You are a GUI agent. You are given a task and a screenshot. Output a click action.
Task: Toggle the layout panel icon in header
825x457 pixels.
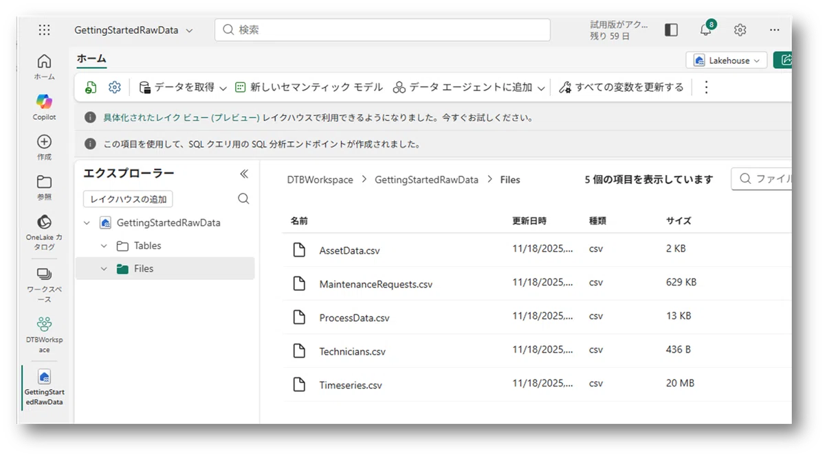pyautogui.click(x=671, y=30)
